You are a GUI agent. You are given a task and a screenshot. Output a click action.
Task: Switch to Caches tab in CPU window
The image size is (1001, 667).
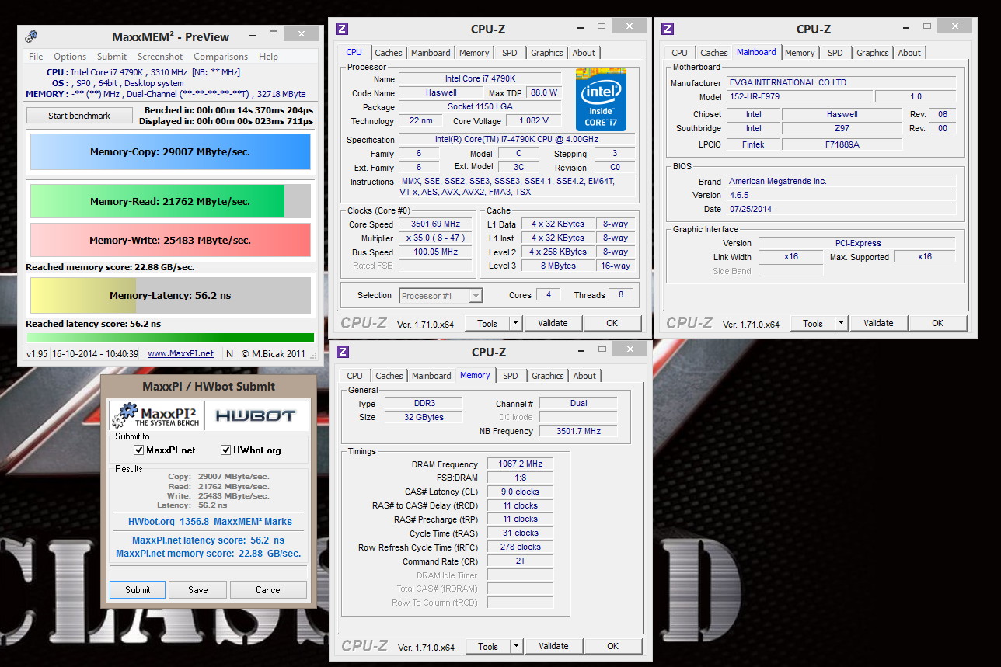[x=389, y=53]
